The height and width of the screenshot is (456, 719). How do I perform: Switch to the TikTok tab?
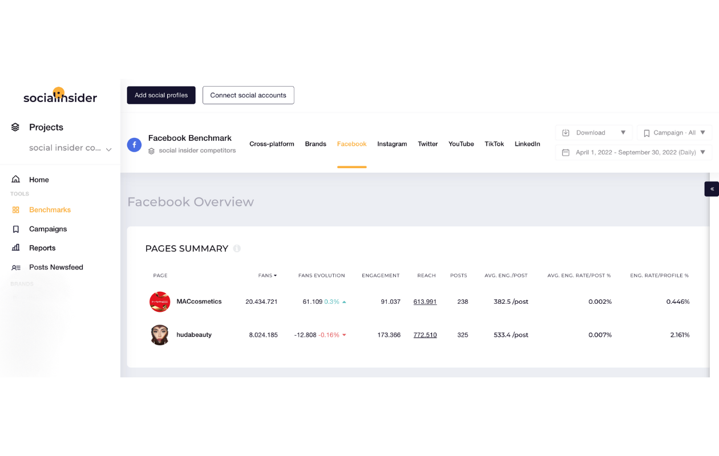pos(494,144)
